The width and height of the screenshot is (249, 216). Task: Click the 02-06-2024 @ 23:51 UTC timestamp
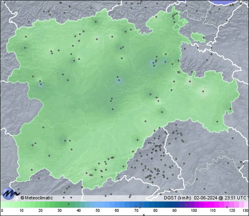coord(220,198)
